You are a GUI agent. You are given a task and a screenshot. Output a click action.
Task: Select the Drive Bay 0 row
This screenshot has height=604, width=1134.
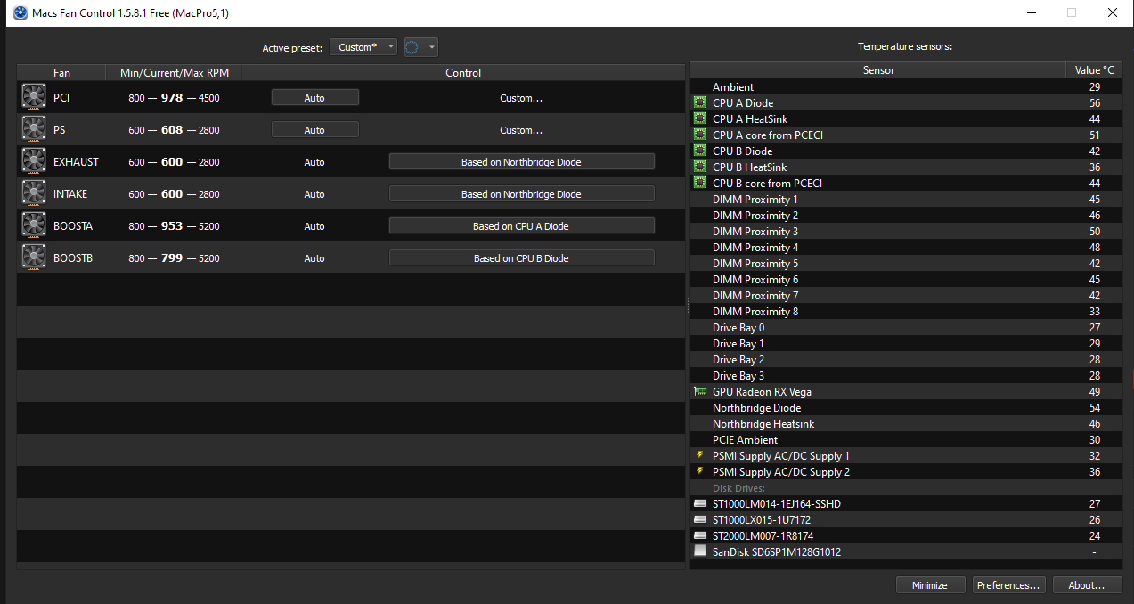point(907,328)
